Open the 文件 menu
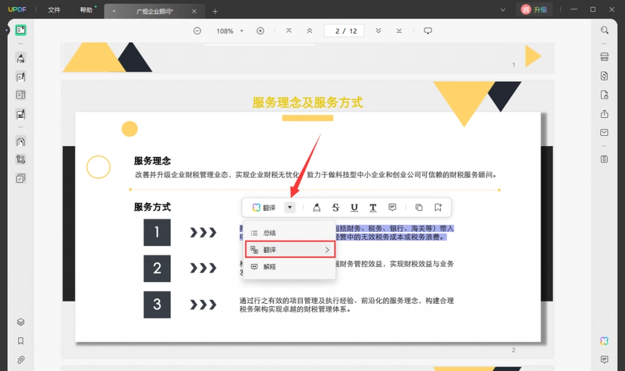 point(54,10)
